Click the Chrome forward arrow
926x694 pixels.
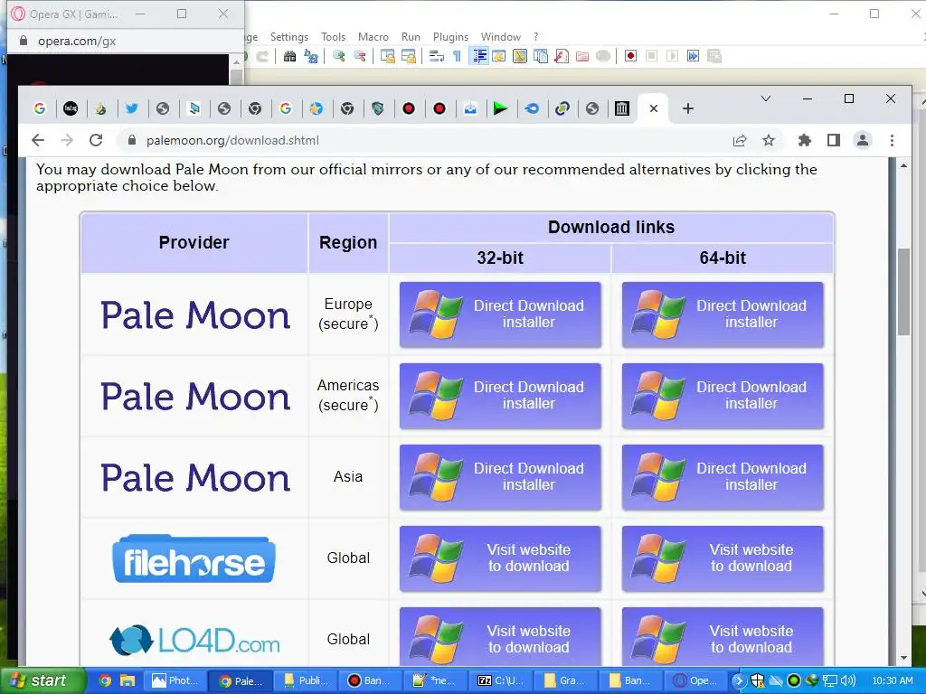click(67, 140)
